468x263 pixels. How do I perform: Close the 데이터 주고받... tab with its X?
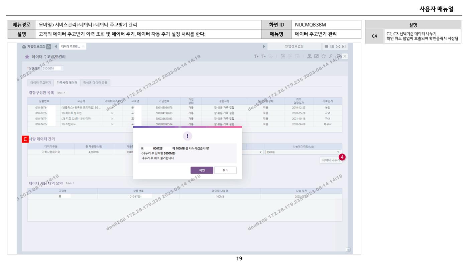[83, 46]
